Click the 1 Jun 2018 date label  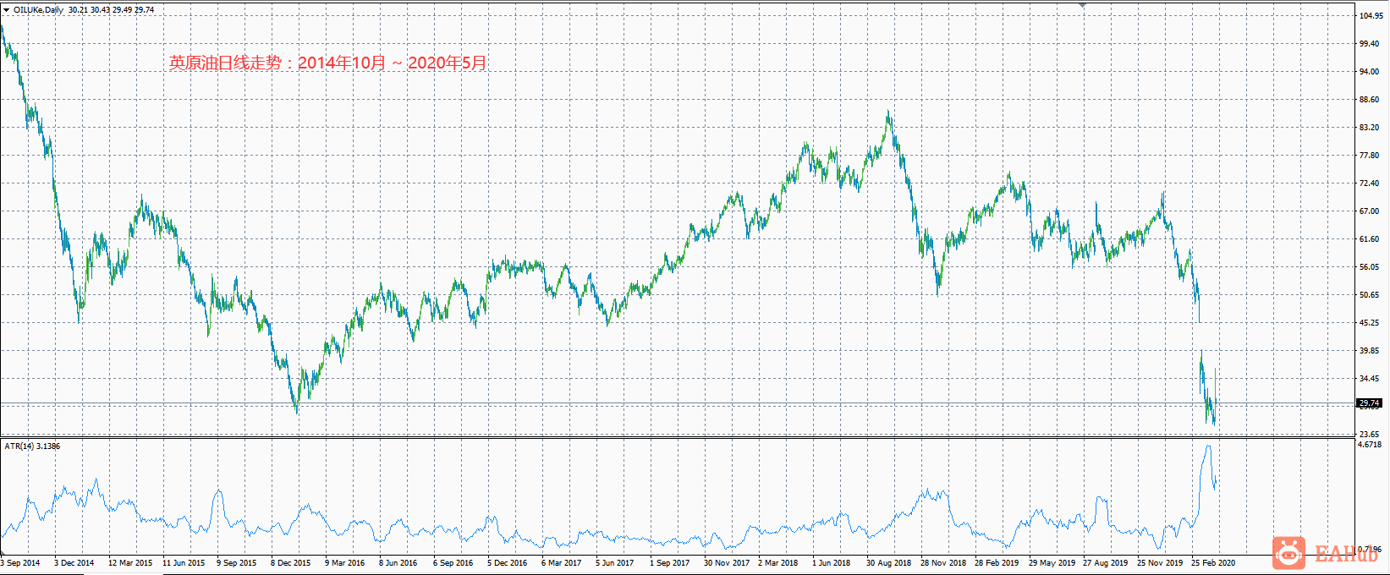[832, 562]
